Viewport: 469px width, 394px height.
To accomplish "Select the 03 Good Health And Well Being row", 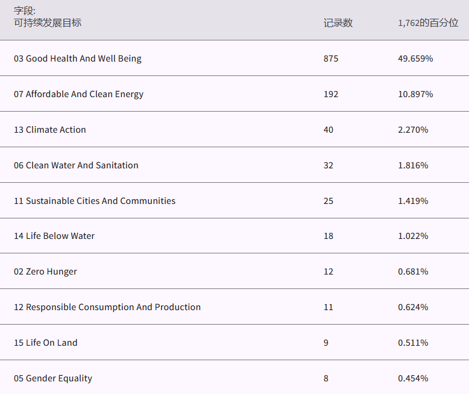I will 78,59.
